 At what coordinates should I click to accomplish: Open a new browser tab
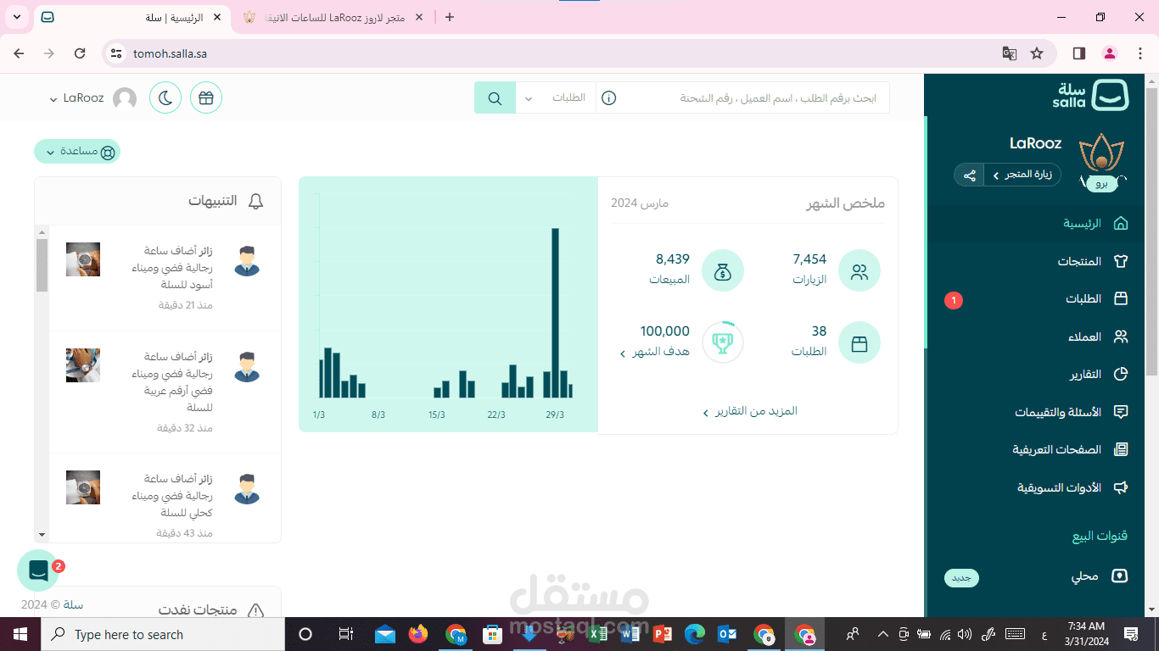point(450,17)
